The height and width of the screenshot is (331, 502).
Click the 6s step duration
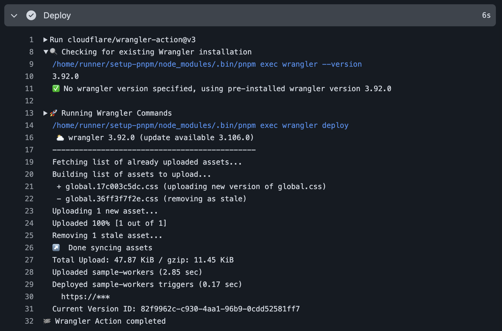coord(486,15)
